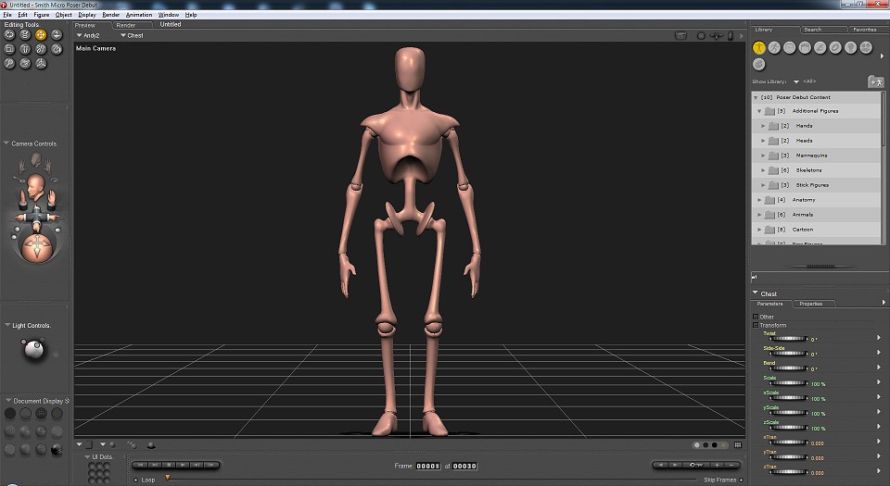
Task: Click the add-to-scene icon beside Show Library
Action: 875,81
